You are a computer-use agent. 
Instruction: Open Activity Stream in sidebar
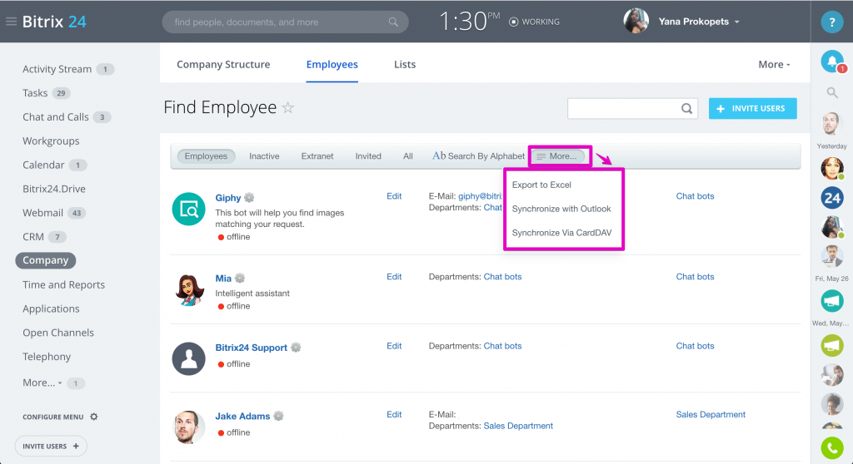click(x=57, y=69)
